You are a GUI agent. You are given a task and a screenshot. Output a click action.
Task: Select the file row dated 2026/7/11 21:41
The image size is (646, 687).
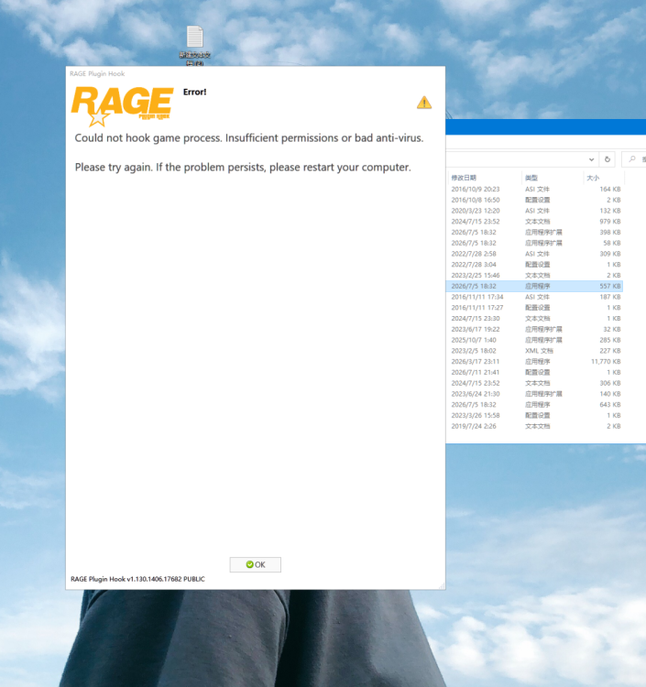click(534, 373)
